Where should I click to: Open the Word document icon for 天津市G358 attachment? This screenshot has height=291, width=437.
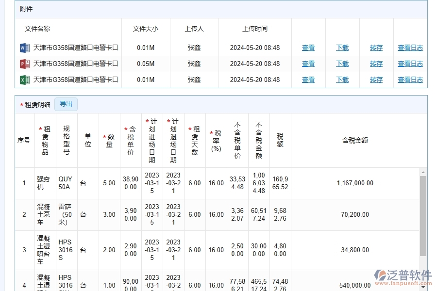click(x=25, y=48)
